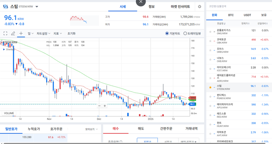Close the overlay with the X button
The image size is (272, 144).
pos(141,2)
